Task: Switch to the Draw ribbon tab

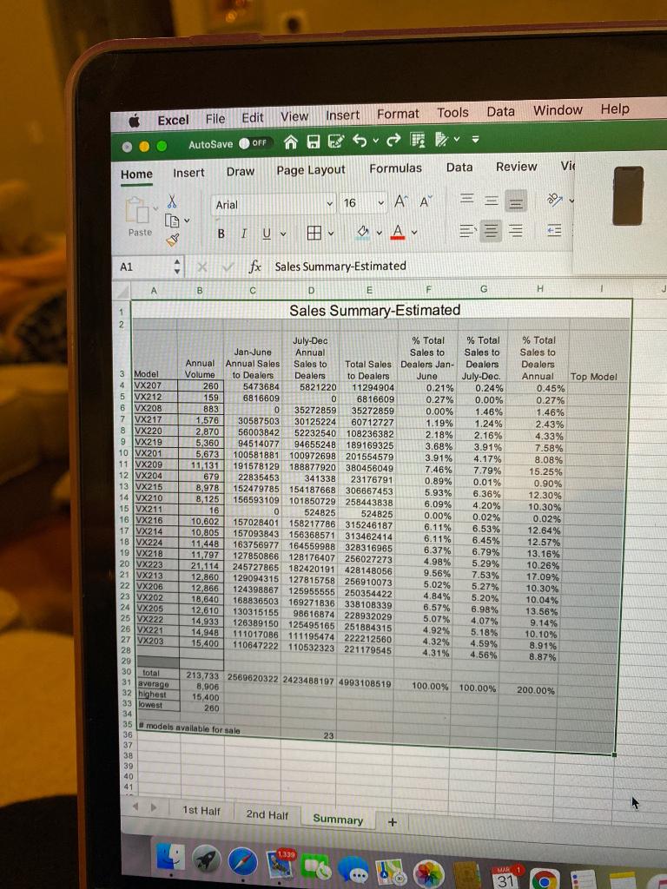Action: tap(240, 171)
